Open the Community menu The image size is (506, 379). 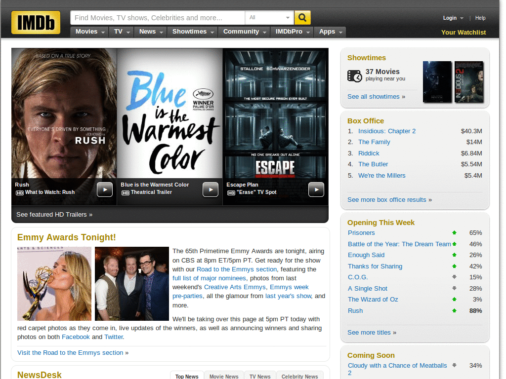click(x=244, y=32)
